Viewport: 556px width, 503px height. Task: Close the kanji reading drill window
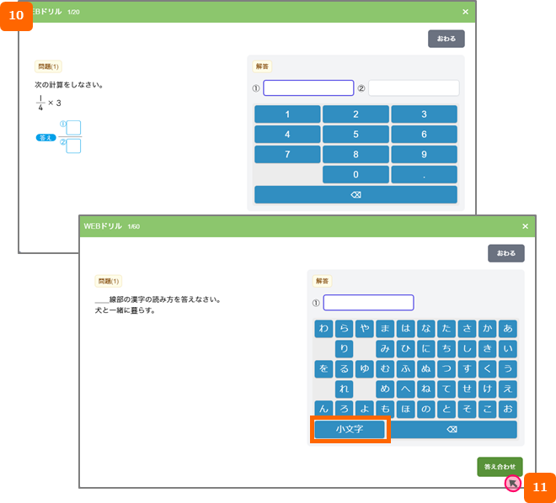click(525, 226)
